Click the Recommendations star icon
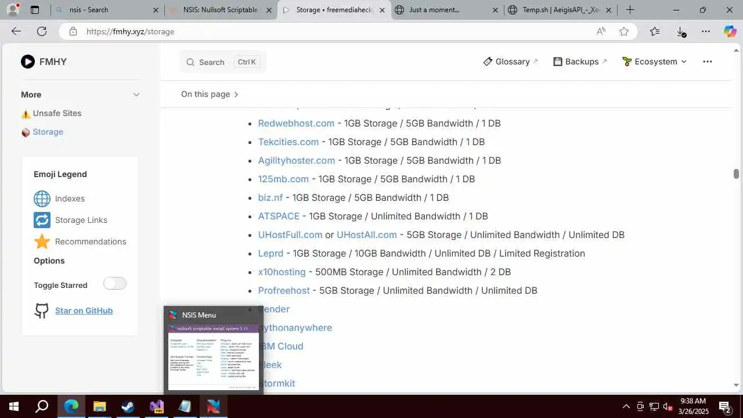 click(42, 242)
